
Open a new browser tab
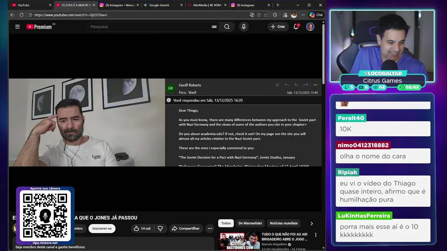coord(278,5)
